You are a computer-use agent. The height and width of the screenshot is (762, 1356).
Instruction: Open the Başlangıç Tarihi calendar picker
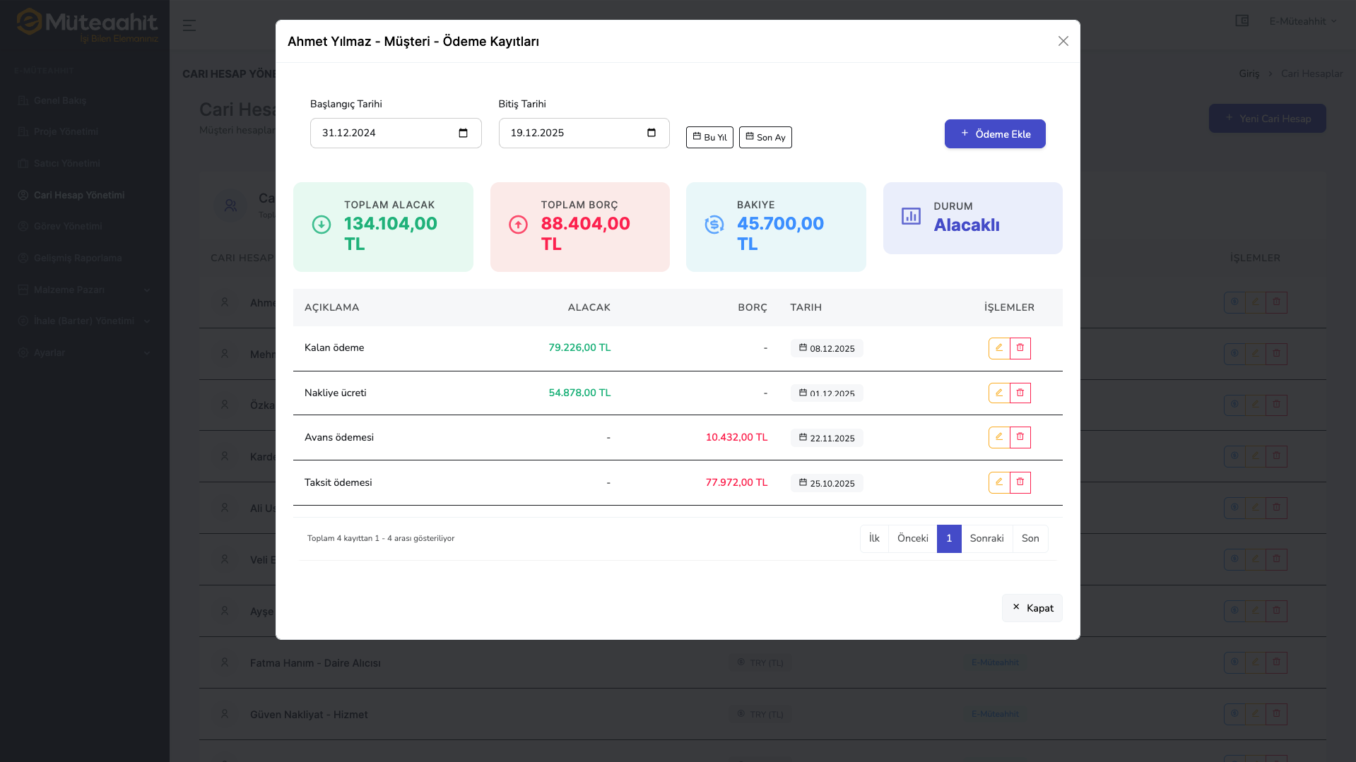coord(463,133)
